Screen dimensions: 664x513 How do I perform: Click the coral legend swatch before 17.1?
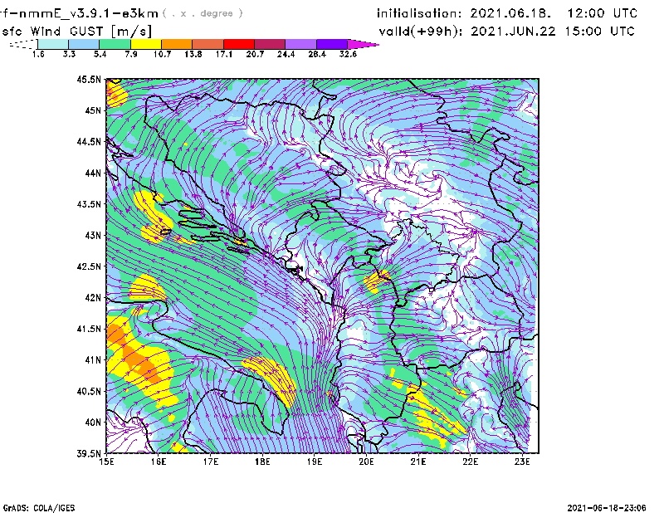click(208, 44)
